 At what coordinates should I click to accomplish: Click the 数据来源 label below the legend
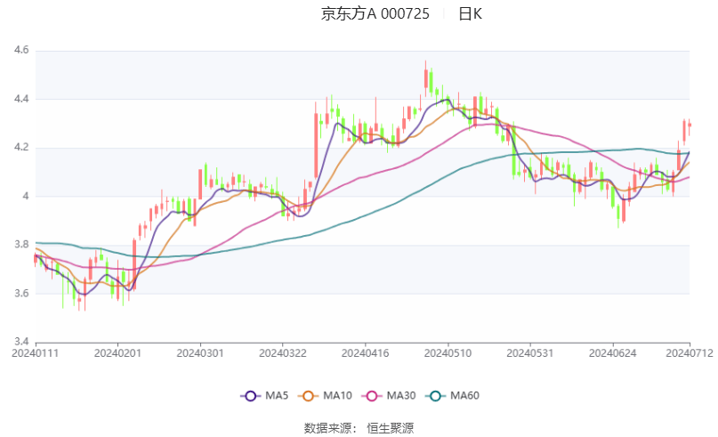[x=327, y=428]
